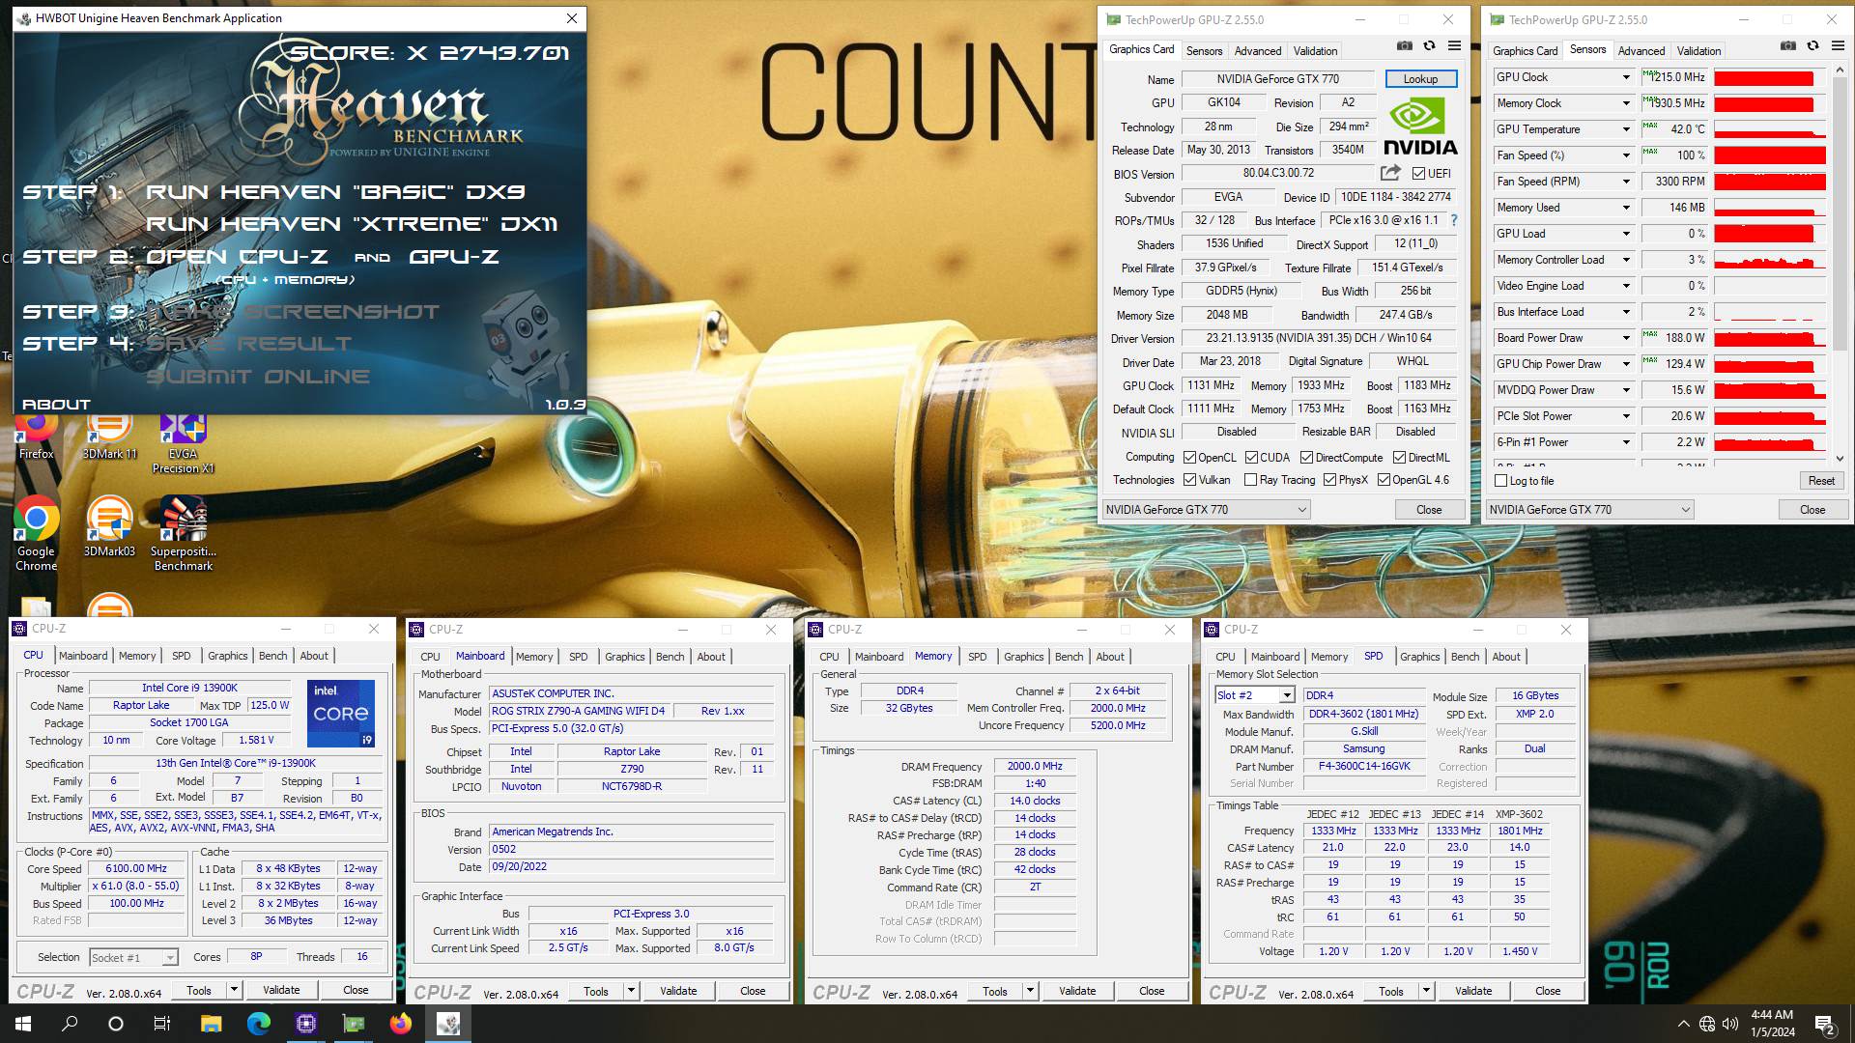
Task: Expand GPU selector in Graphics Card window
Action: tap(1301, 510)
